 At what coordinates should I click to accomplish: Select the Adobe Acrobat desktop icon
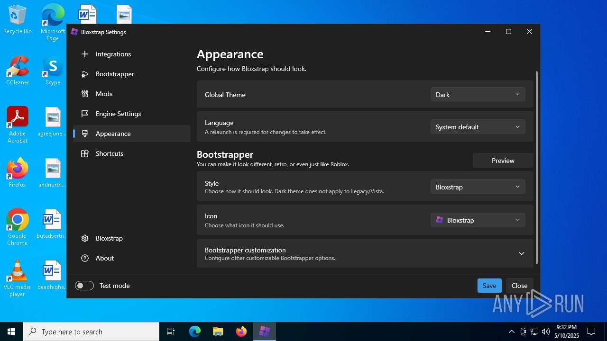tap(18, 125)
